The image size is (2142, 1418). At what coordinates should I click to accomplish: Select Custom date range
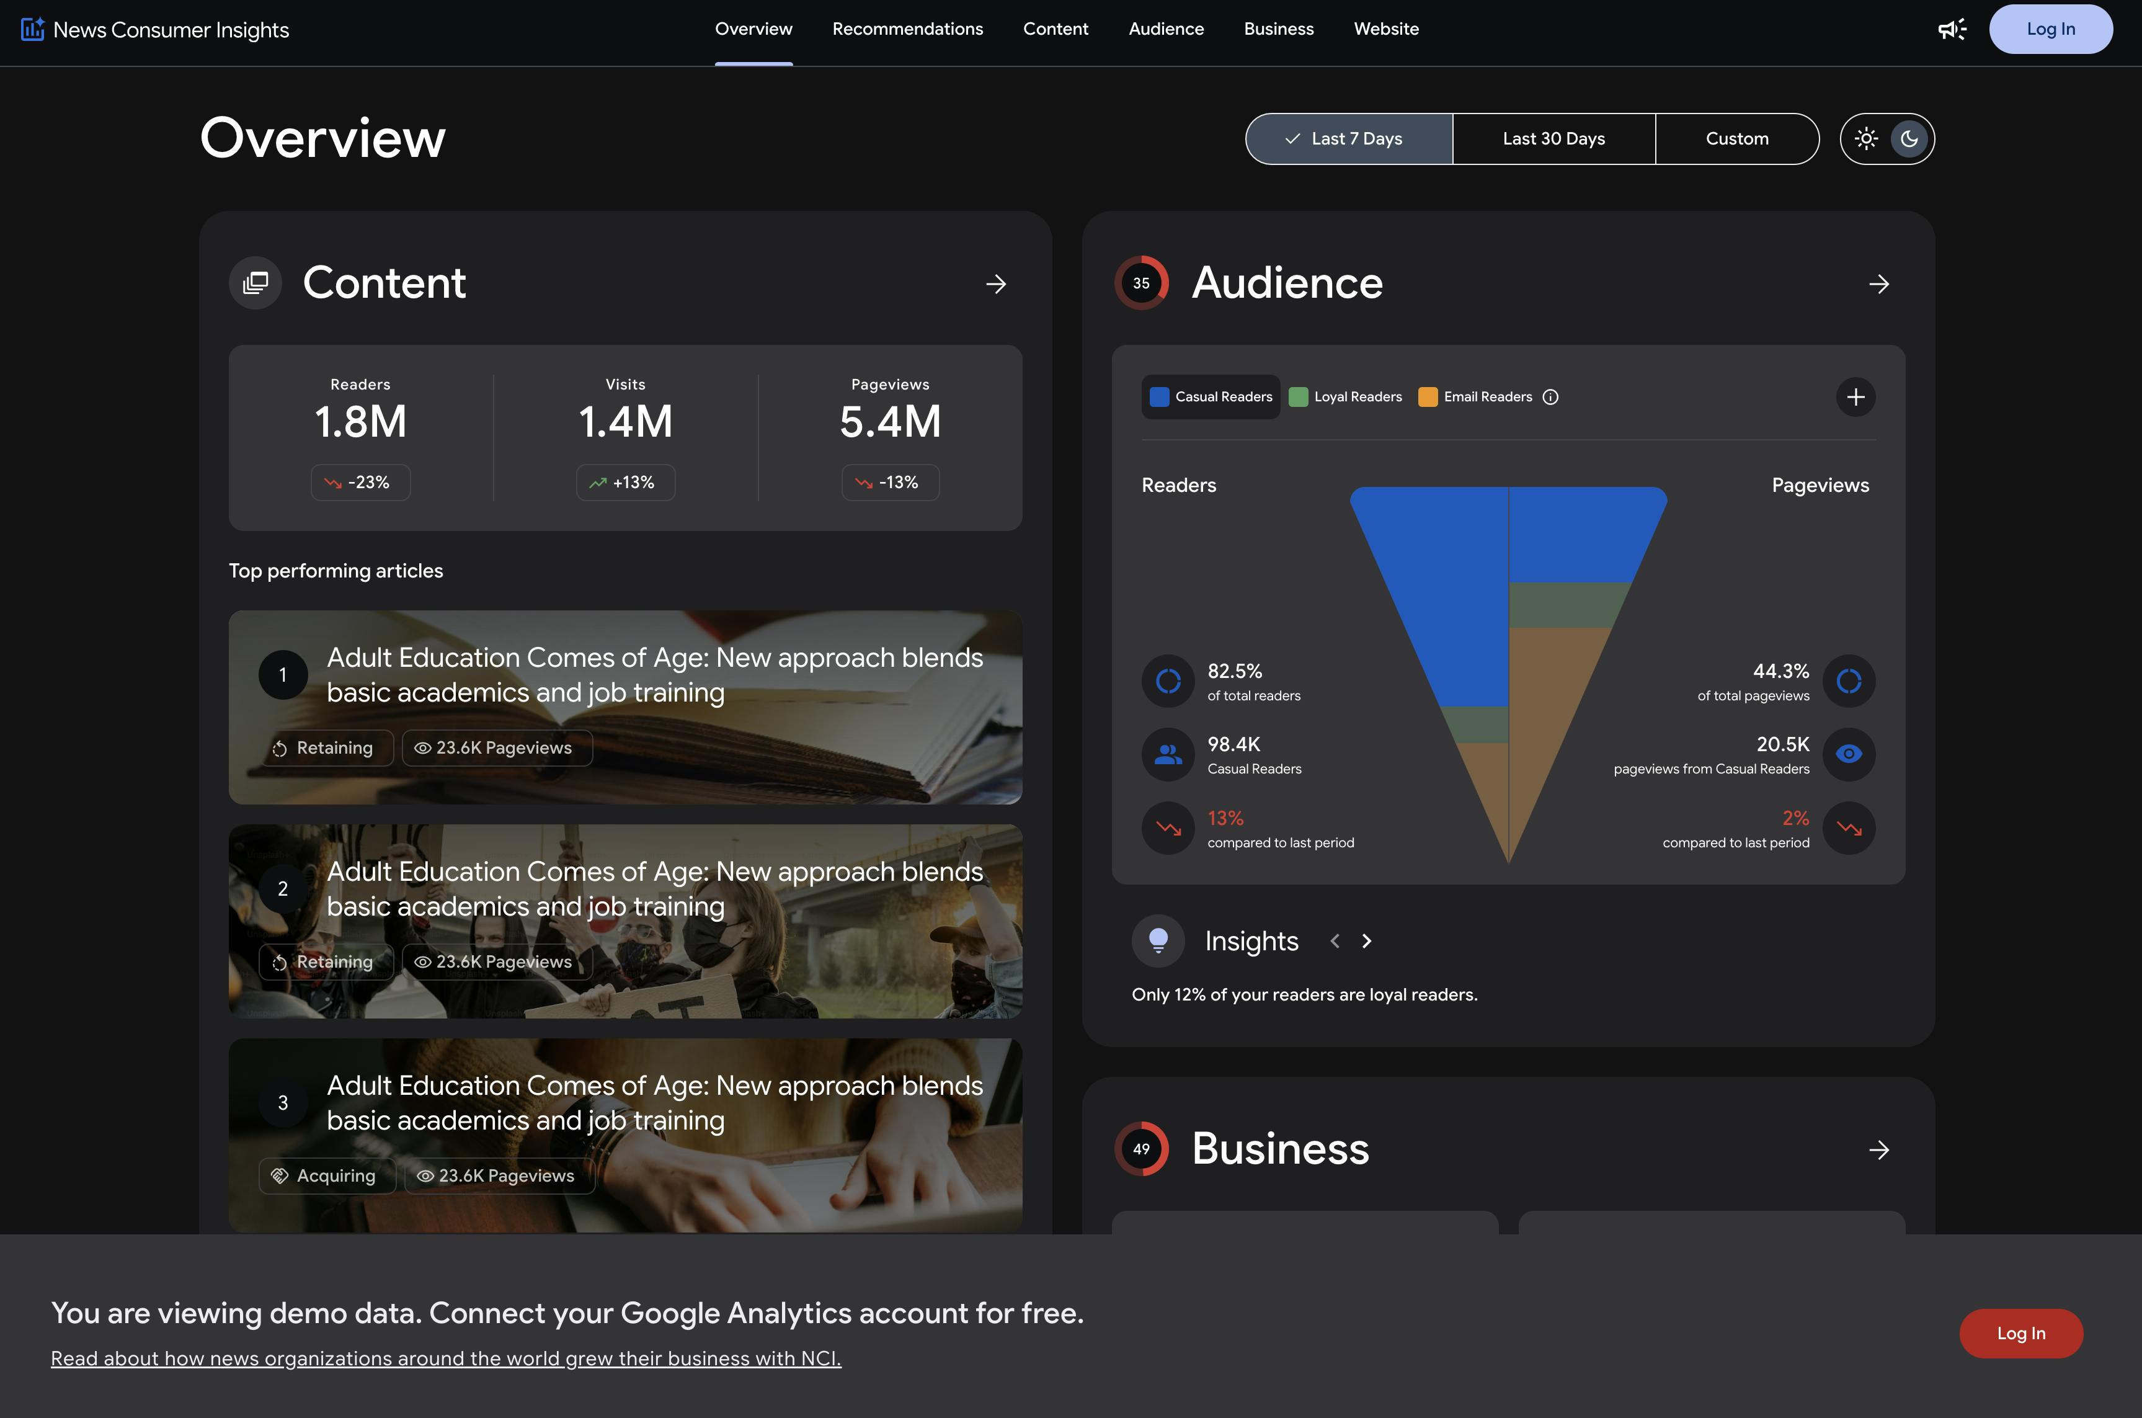(x=1737, y=138)
